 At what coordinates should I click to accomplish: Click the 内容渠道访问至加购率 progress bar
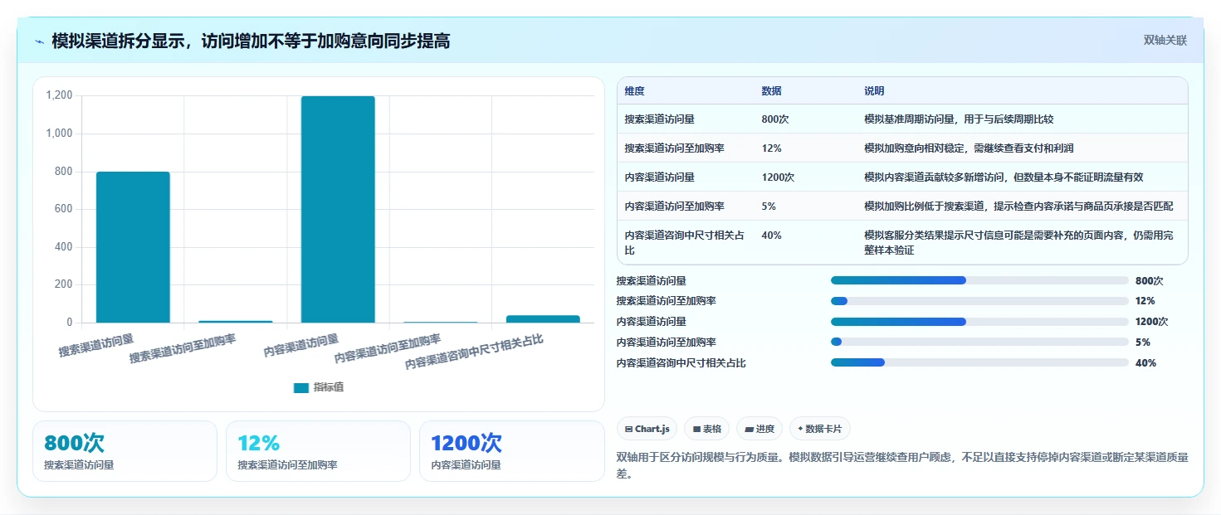pos(979,342)
